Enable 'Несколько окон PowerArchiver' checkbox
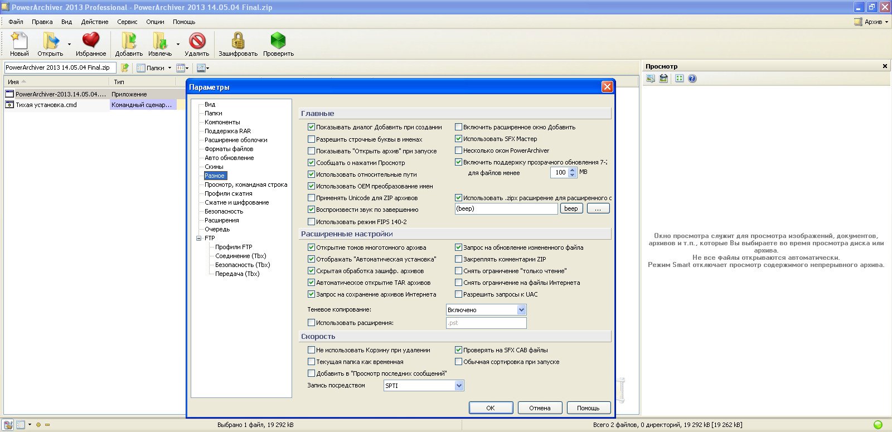 (459, 151)
